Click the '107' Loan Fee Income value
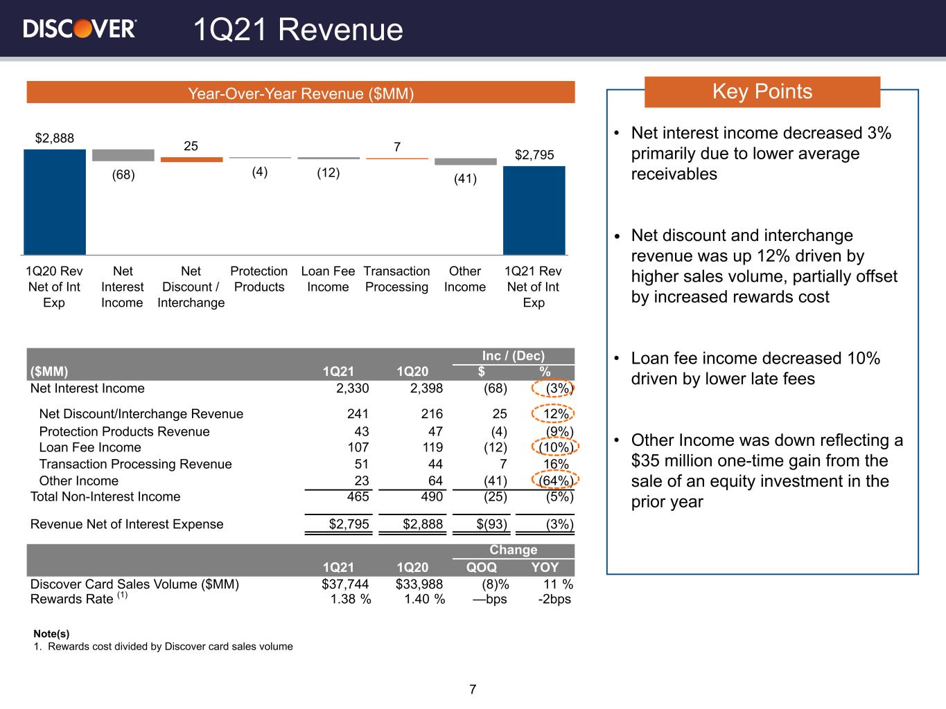The width and height of the screenshot is (946, 709). click(x=358, y=448)
